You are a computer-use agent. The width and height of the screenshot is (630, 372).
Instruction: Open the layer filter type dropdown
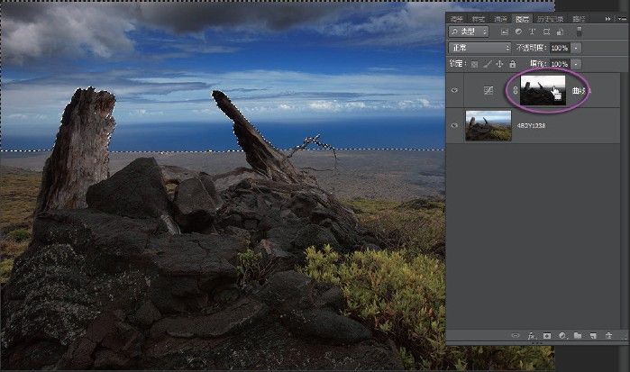(x=469, y=31)
